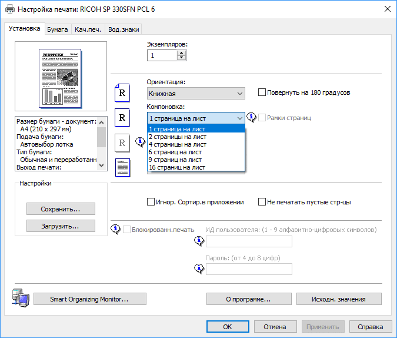
Task: Increase copies with the Экземпляров up arrow
Action: coord(181,52)
